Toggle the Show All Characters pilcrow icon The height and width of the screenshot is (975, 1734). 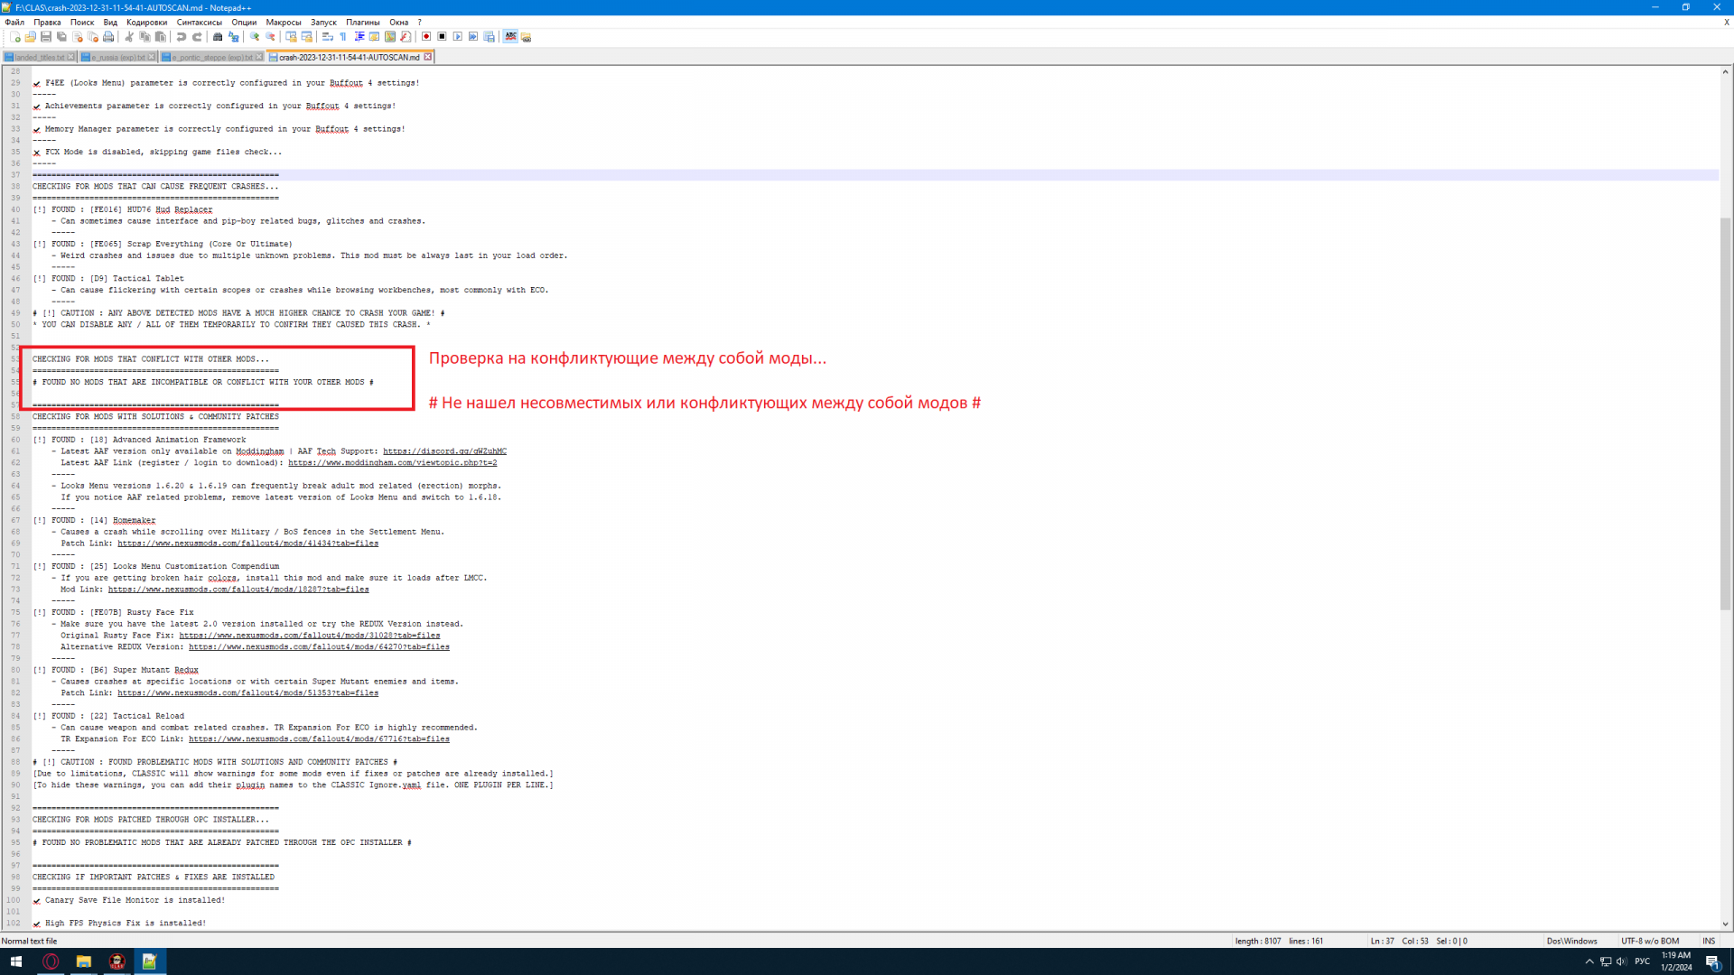[343, 37]
